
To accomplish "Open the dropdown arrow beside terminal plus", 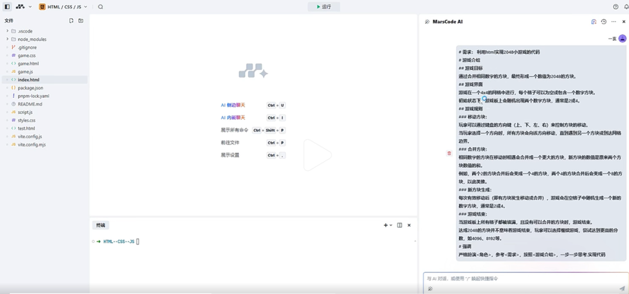I will [x=391, y=225].
